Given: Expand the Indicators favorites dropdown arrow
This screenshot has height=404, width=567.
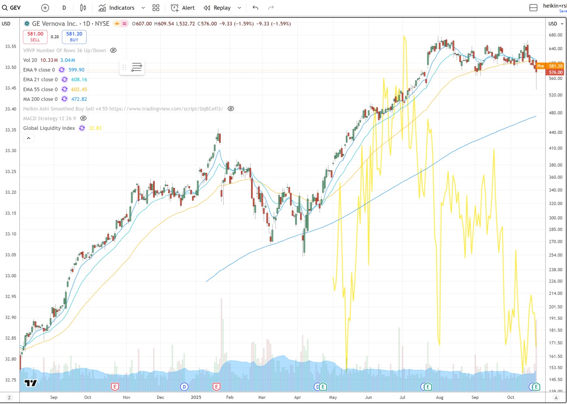Looking at the screenshot, I should [x=143, y=8].
